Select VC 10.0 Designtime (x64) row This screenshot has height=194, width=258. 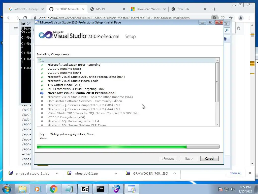point(66,117)
